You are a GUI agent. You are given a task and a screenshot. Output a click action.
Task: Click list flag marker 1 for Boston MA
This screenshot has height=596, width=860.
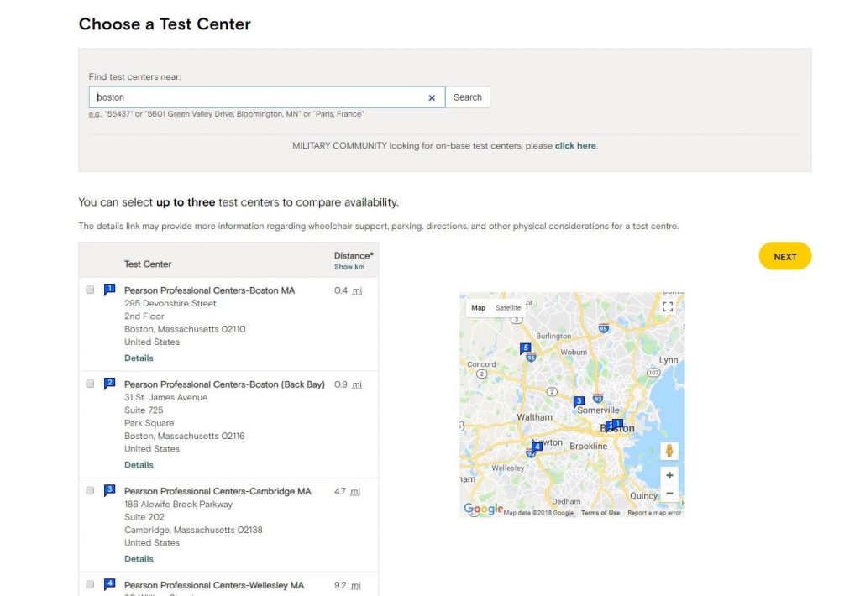(x=110, y=289)
